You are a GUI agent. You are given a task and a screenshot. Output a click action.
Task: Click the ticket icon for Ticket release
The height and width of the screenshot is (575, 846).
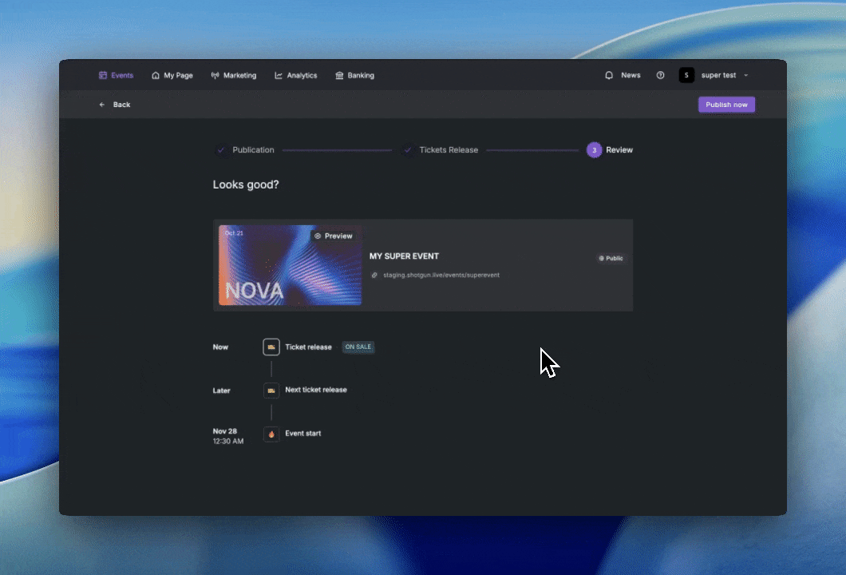tap(271, 347)
